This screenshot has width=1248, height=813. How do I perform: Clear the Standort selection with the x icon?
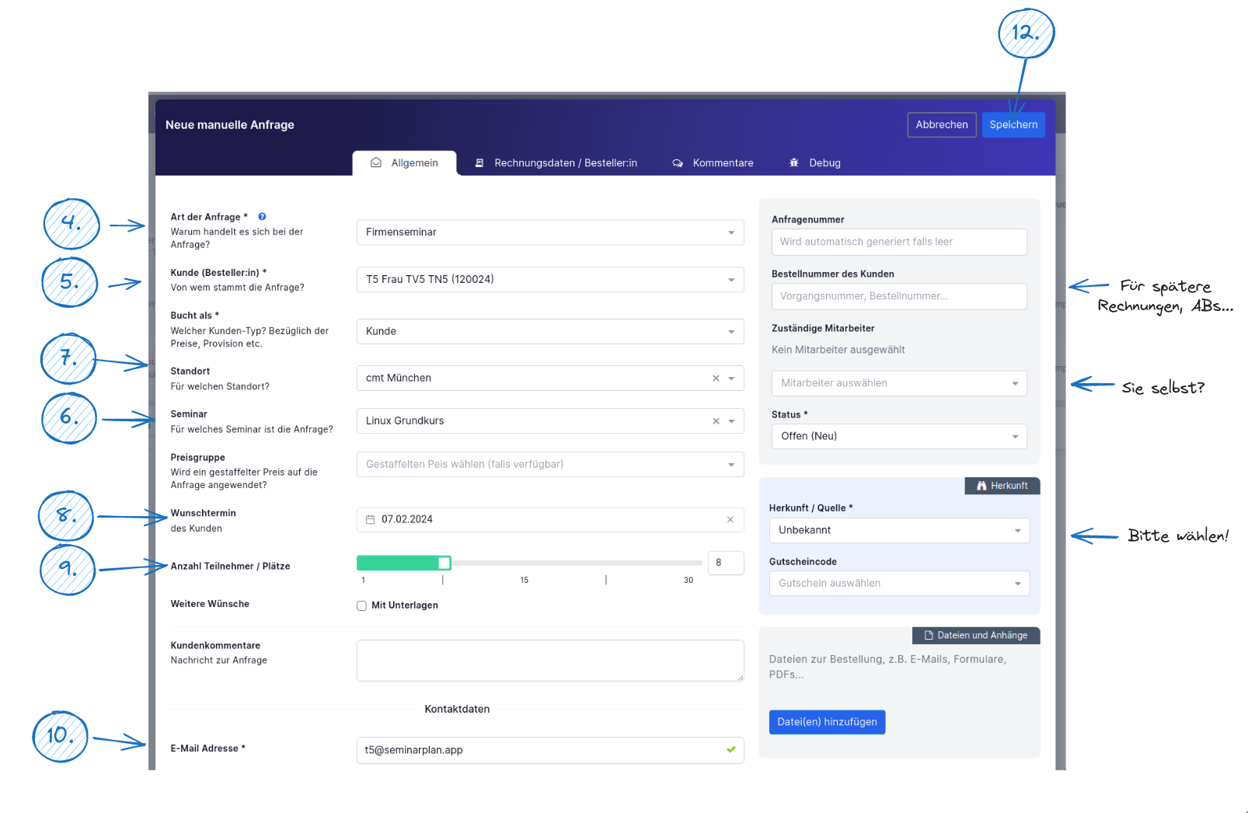(x=716, y=379)
